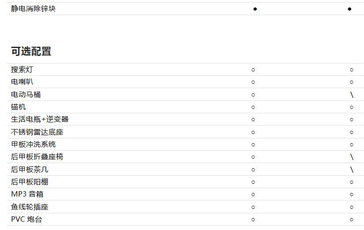Image resolution: width=364 pixels, height=230 pixels.
Task: Select the 鱼线轮插座 row text
Action: point(30,207)
